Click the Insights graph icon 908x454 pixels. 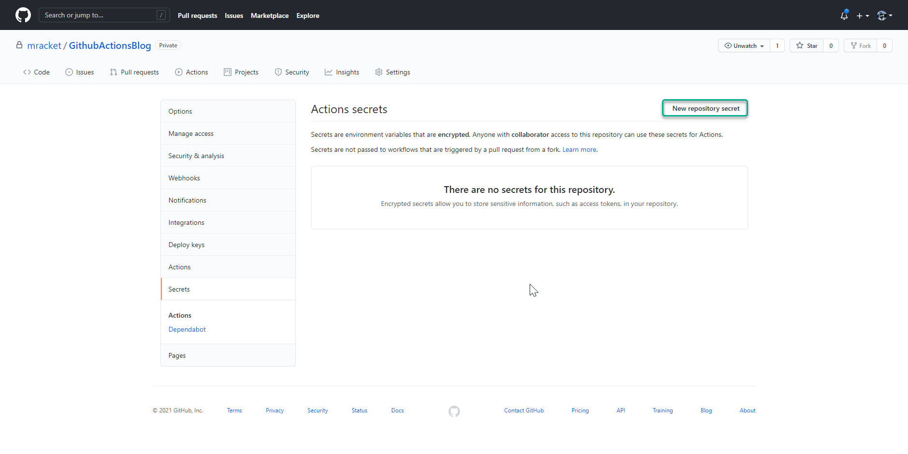tap(329, 72)
